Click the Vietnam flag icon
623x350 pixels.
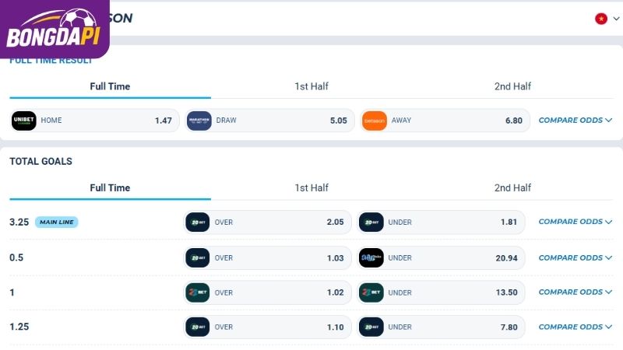tap(601, 19)
